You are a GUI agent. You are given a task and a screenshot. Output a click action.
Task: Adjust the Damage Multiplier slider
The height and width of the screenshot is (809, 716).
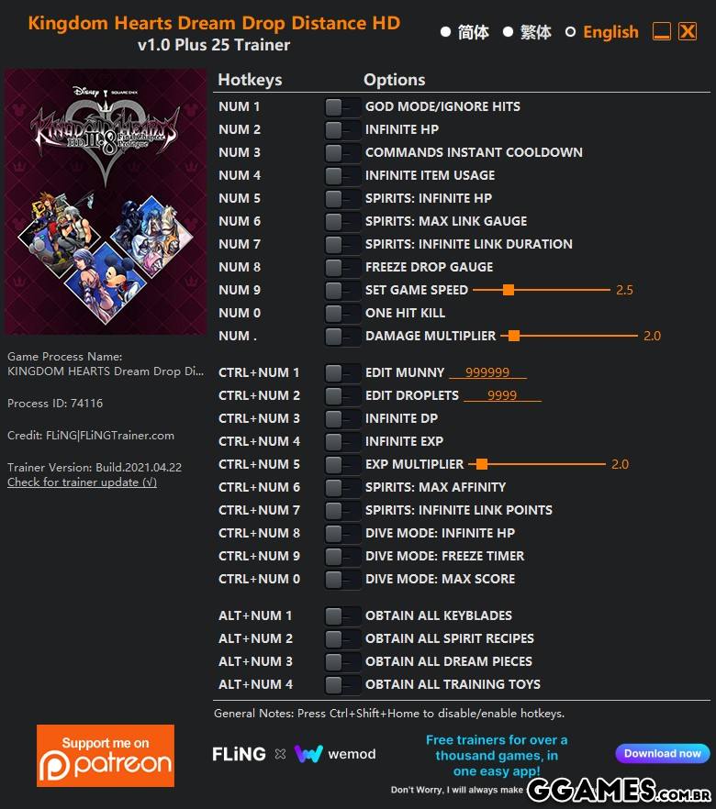[569, 336]
